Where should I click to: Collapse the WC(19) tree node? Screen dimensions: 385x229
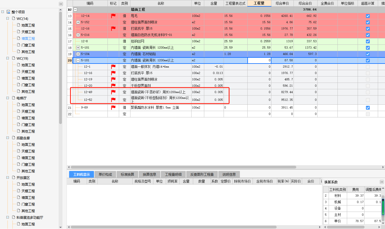pos(8,58)
